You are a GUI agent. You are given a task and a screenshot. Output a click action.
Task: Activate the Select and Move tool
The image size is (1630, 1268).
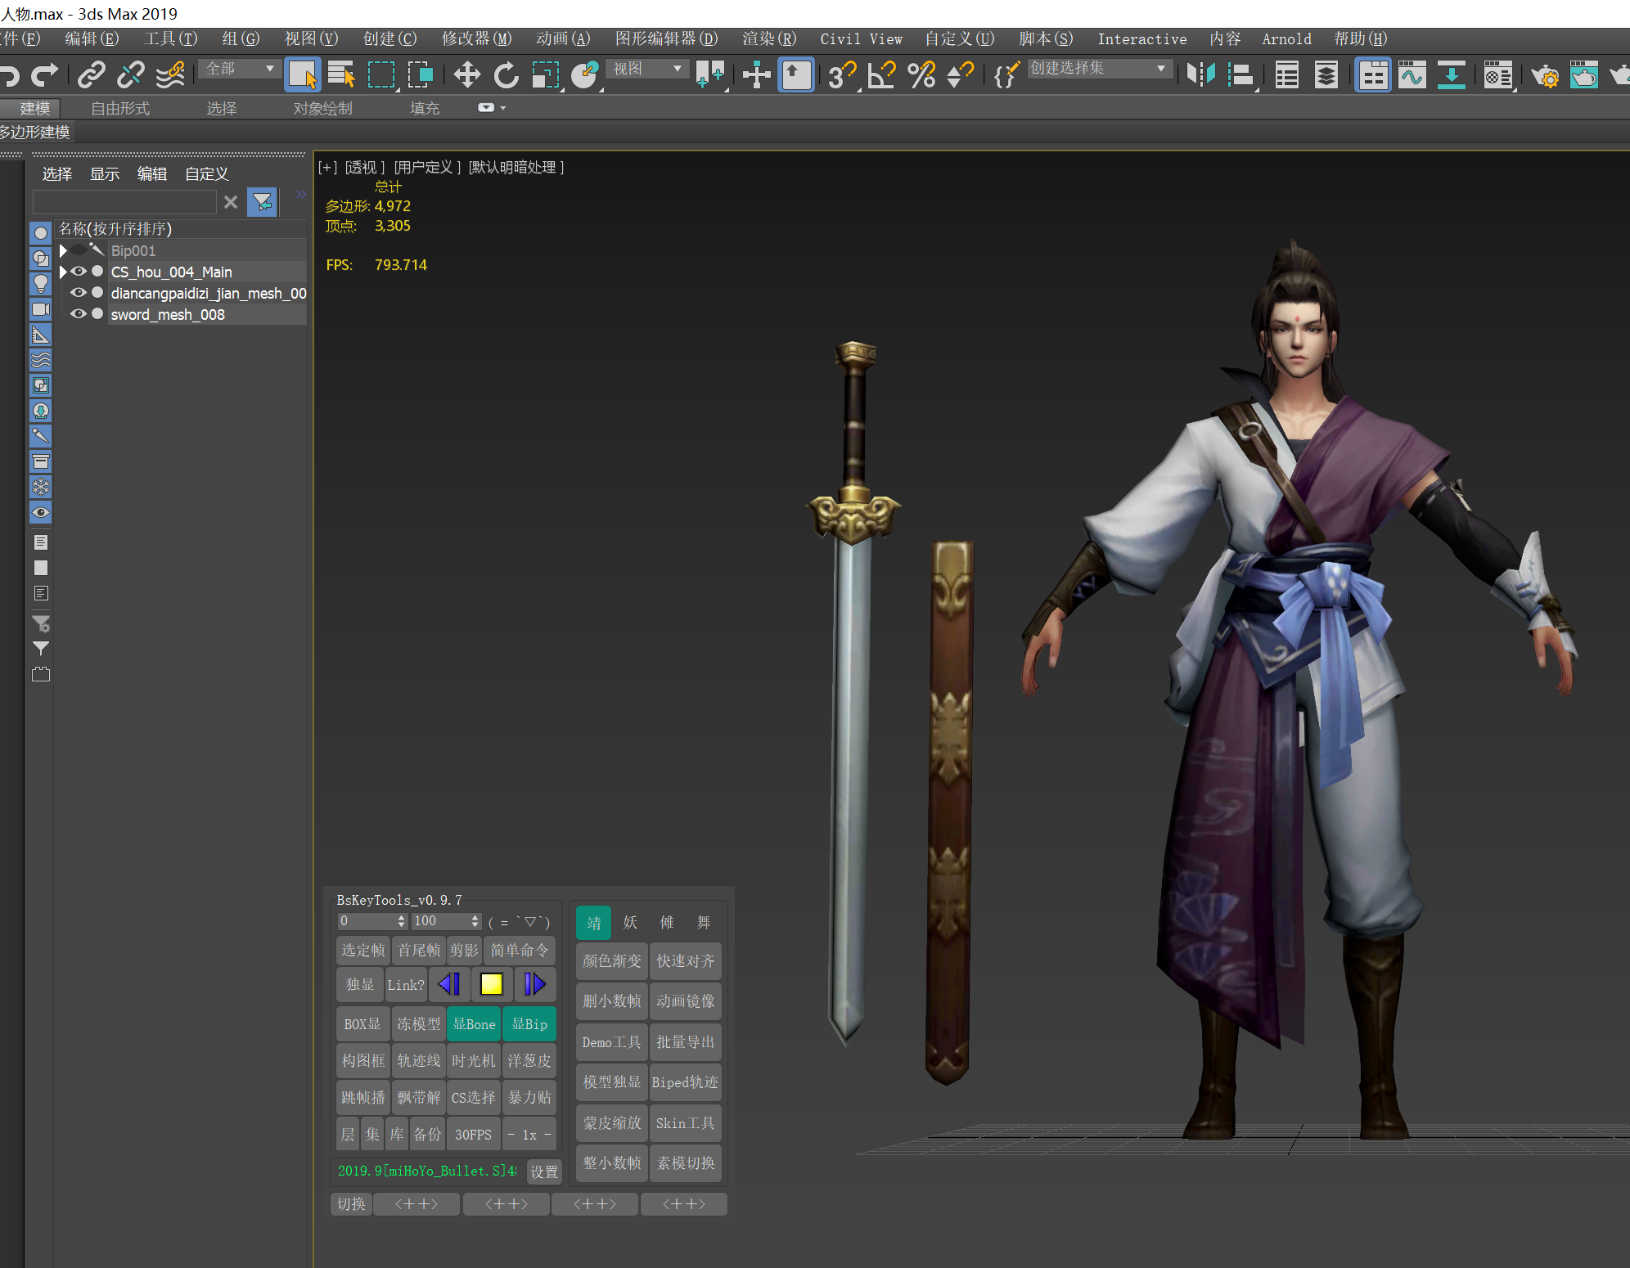pyautogui.click(x=467, y=75)
